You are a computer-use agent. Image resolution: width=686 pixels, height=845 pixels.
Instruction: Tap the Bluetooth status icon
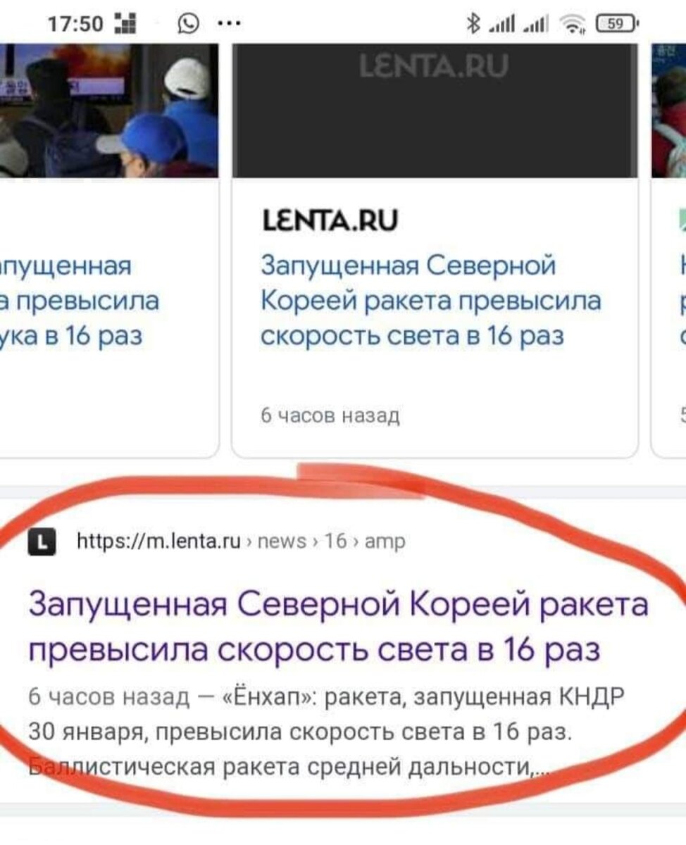click(x=473, y=24)
